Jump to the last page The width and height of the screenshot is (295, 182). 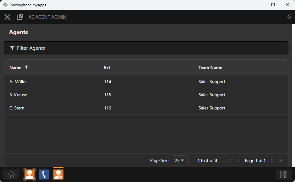coord(281,160)
